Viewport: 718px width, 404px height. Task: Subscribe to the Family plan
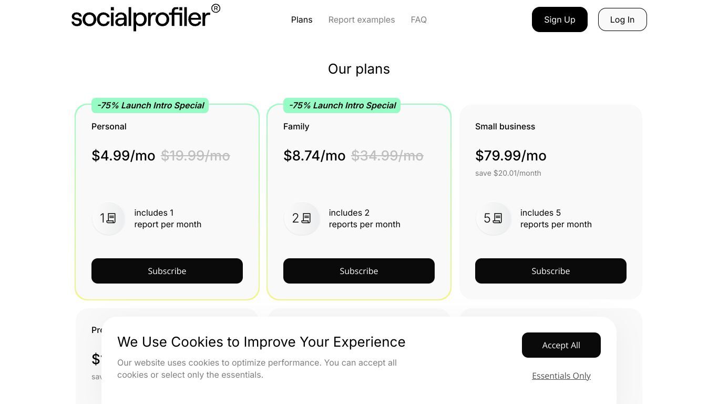[359, 271]
